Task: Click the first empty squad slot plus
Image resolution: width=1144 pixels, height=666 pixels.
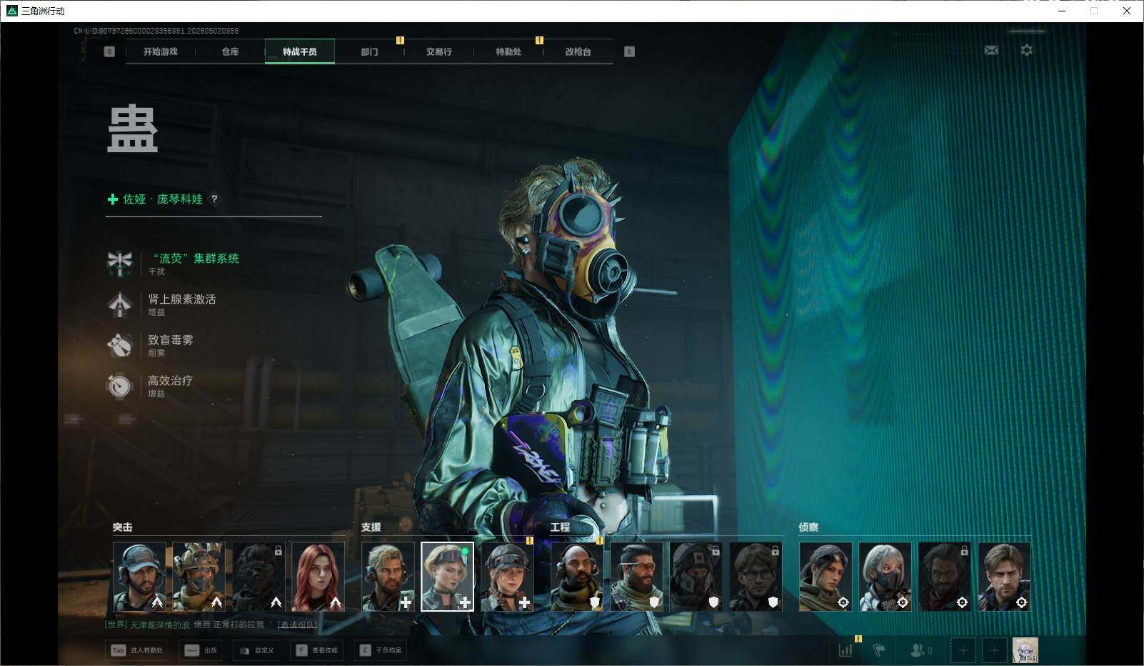Action: (x=963, y=650)
